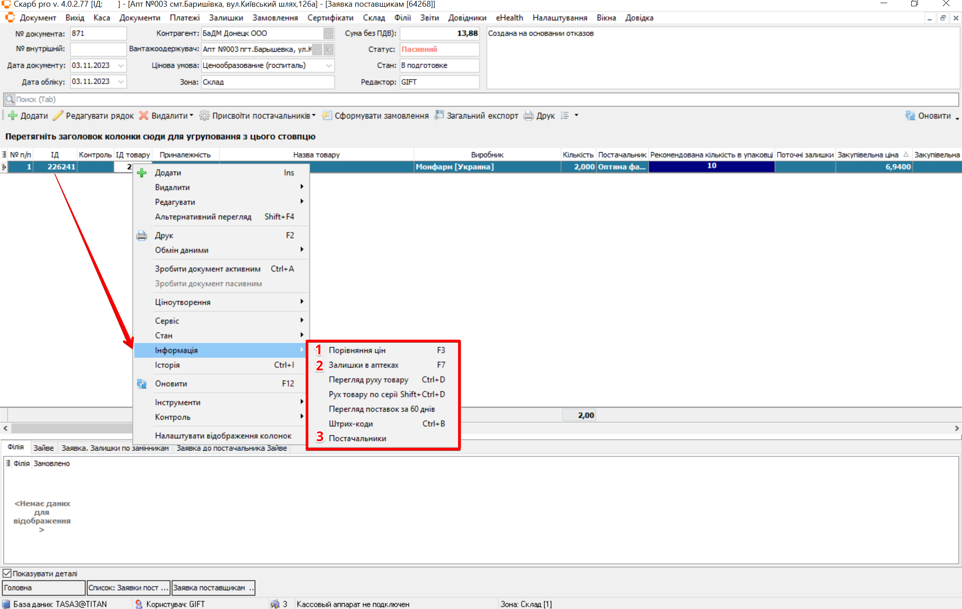Switch to Заявка. Залишки по замінникам tab
The width and height of the screenshot is (962, 609).
coord(115,448)
